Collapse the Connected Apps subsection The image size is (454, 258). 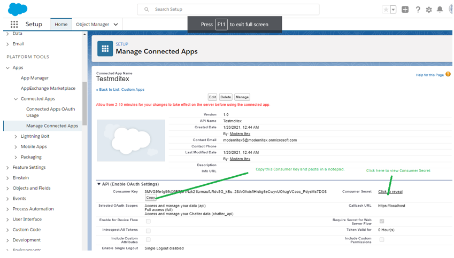point(16,99)
